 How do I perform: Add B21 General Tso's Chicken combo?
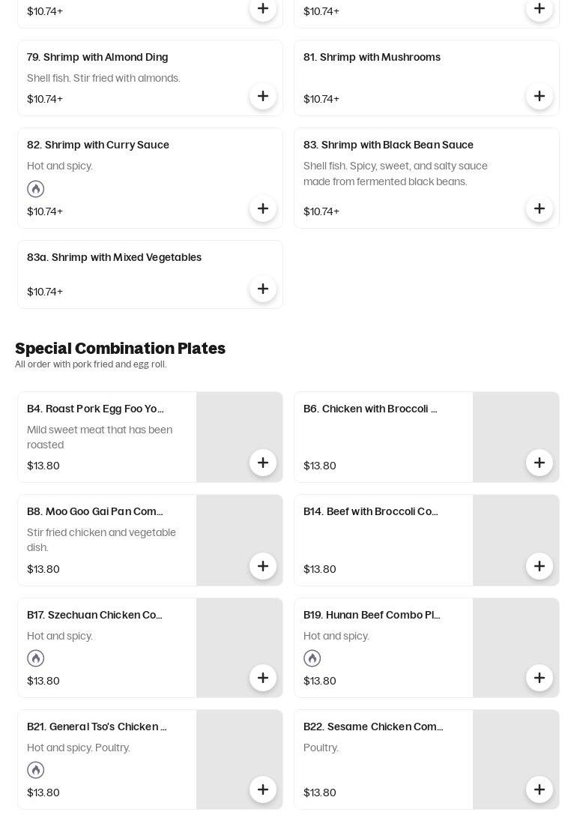coord(263,790)
